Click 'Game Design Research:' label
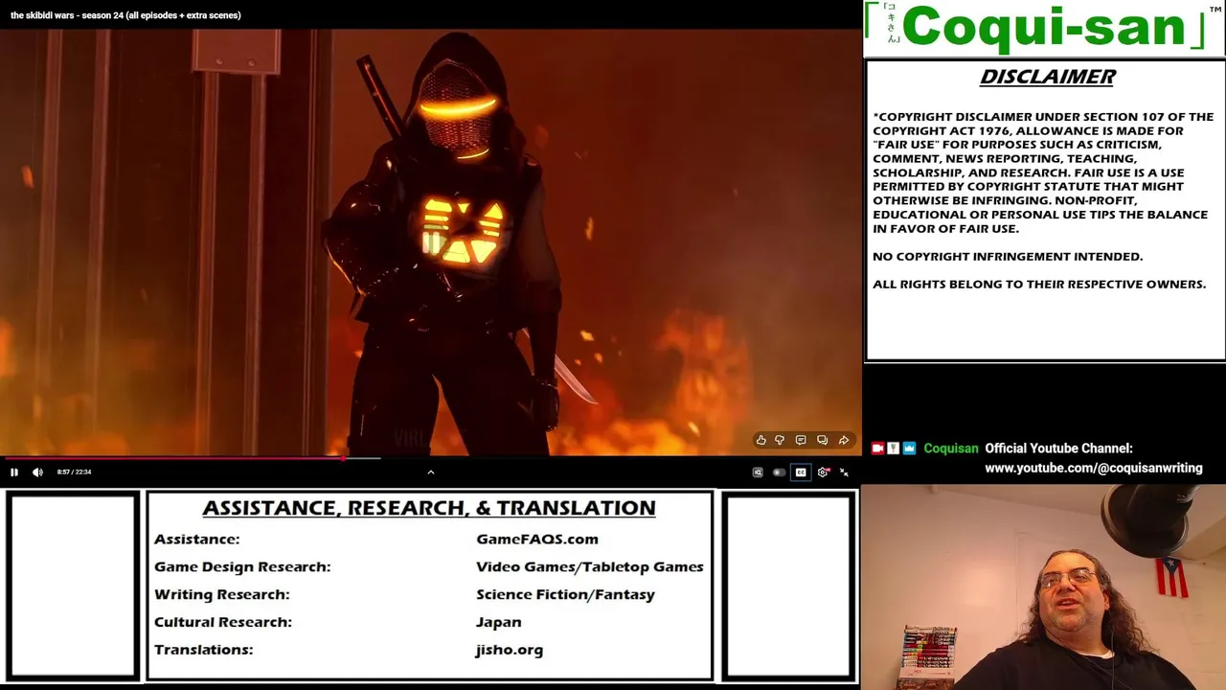The width and height of the screenshot is (1226, 690). [242, 566]
